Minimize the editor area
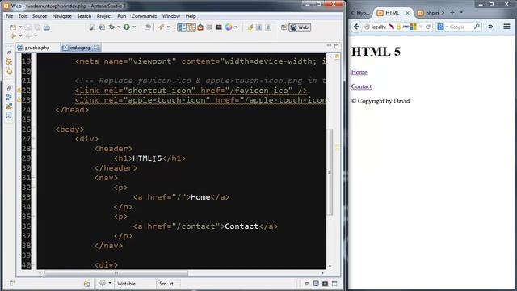This screenshot has height=291, width=517. coord(329,46)
